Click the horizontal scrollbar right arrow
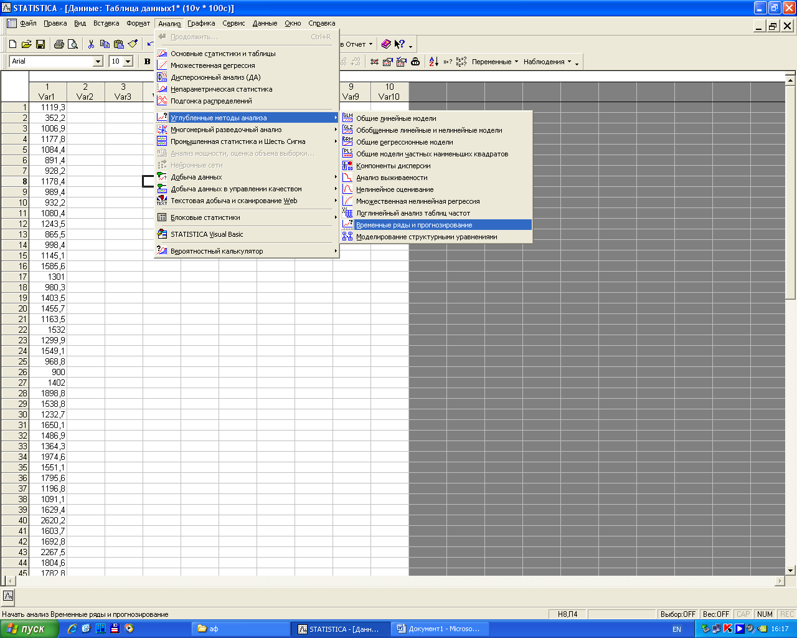The width and height of the screenshot is (797, 638). click(780, 581)
